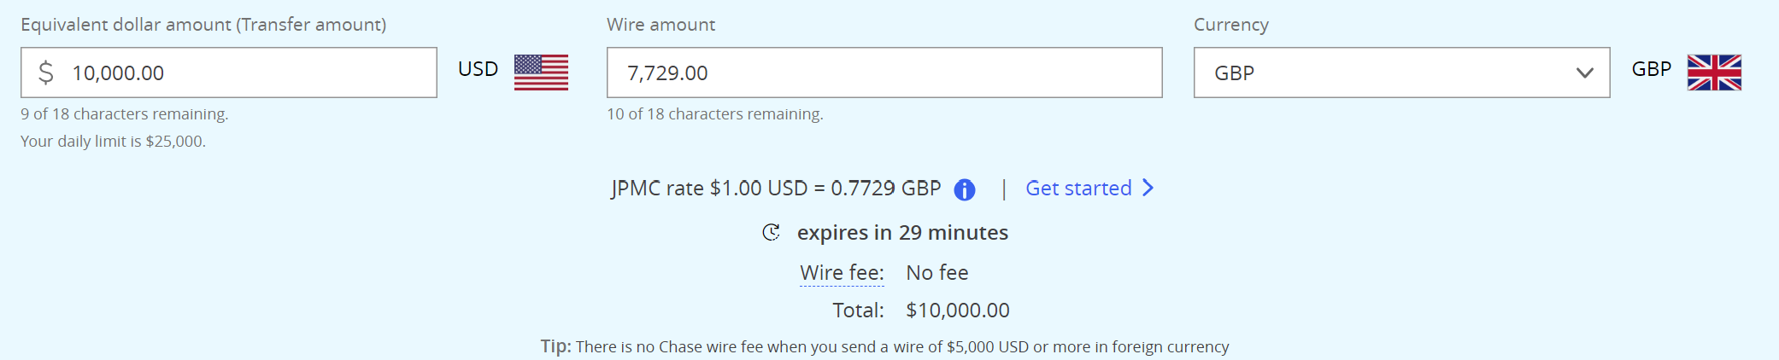This screenshot has width=1779, height=360.
Task: Click the US flag icon
Action: (541, 73)
